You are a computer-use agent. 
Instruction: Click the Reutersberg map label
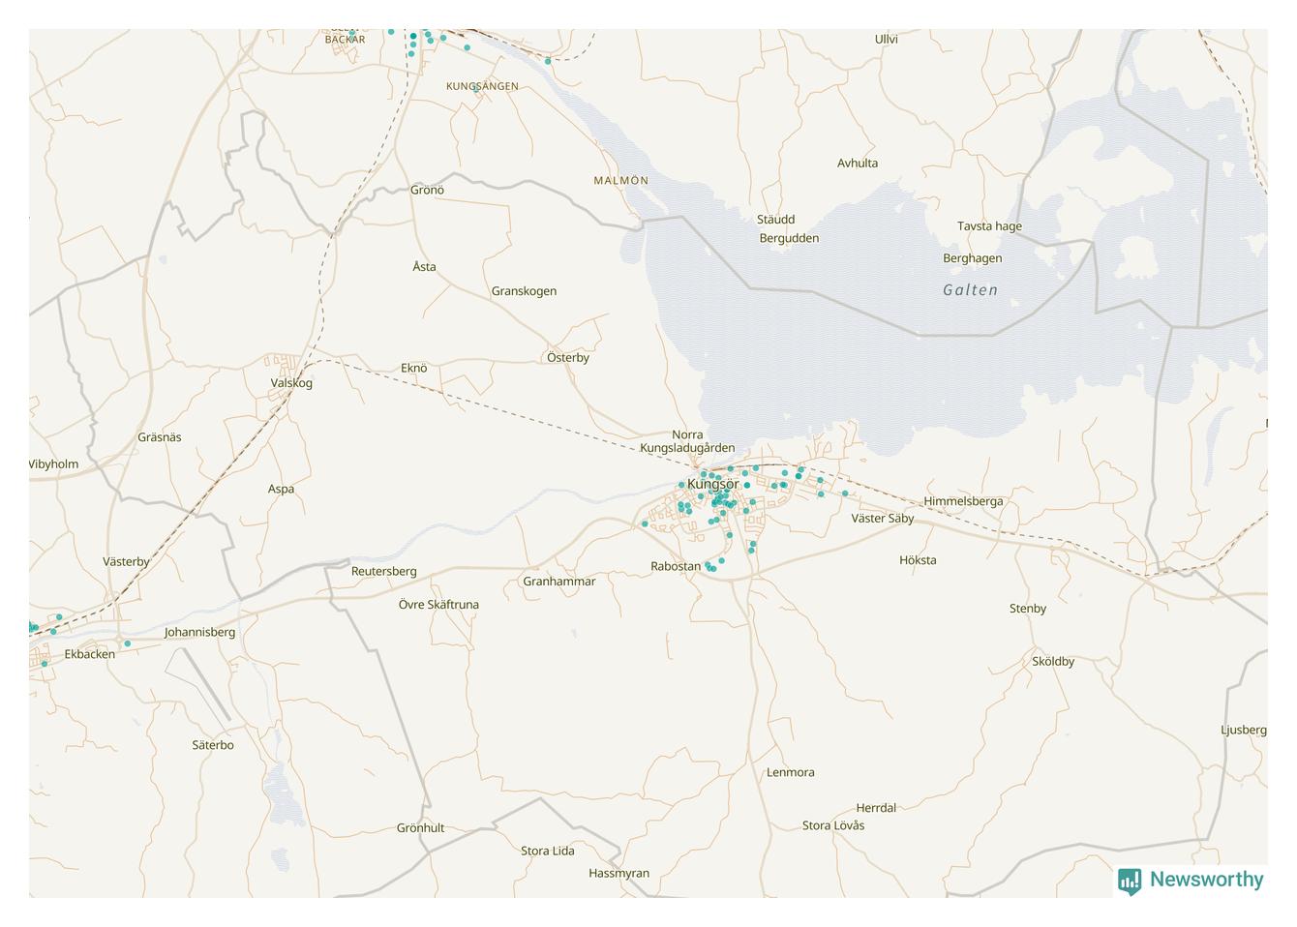tap(383, 572)
